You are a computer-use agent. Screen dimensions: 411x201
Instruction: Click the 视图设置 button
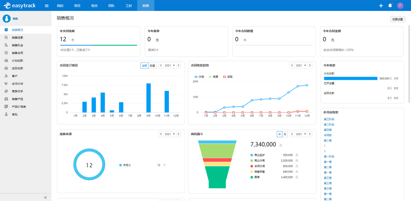pyautogui.click(x=397, y=19)
